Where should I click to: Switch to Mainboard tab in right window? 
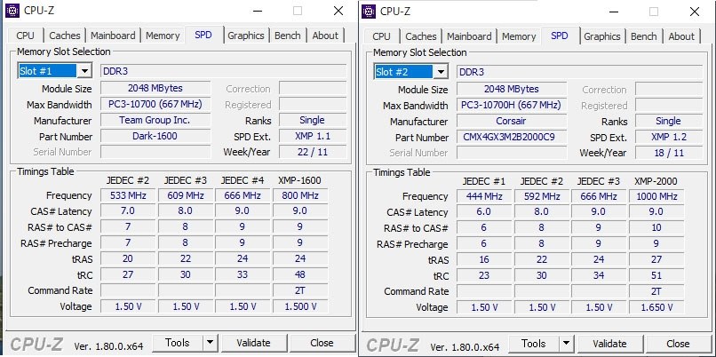click(x=469, y=36)
